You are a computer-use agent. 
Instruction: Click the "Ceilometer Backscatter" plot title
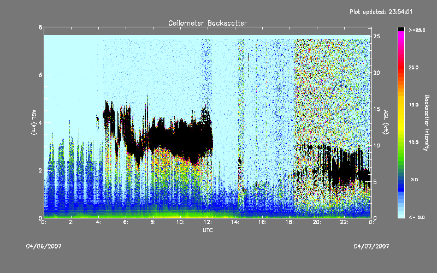[x=208, y=23]
